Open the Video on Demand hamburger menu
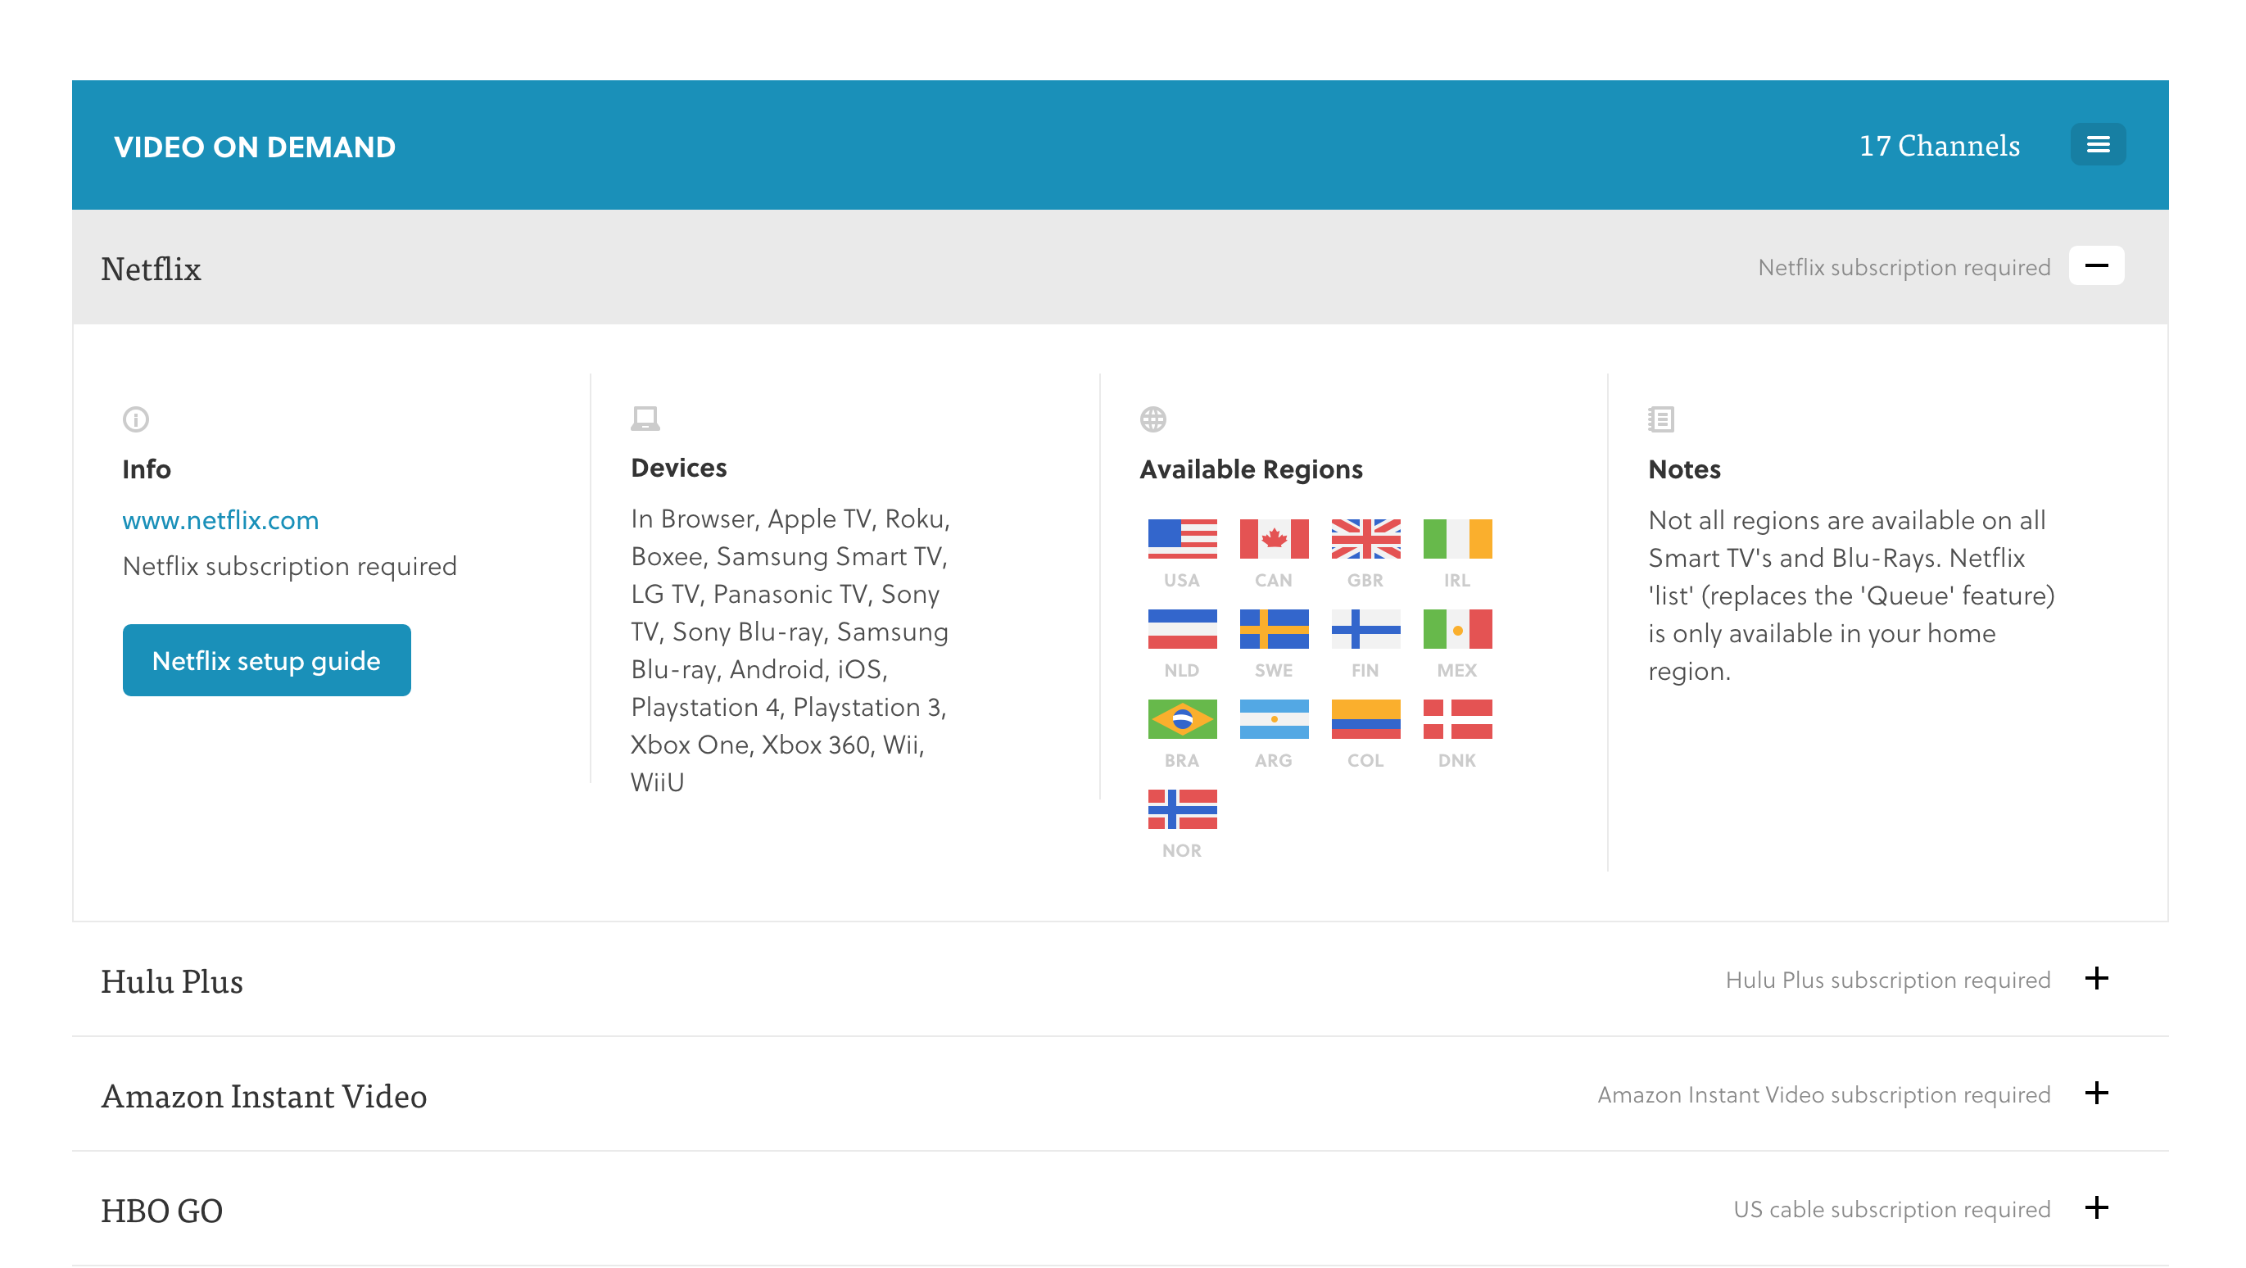 point(2097,145)
